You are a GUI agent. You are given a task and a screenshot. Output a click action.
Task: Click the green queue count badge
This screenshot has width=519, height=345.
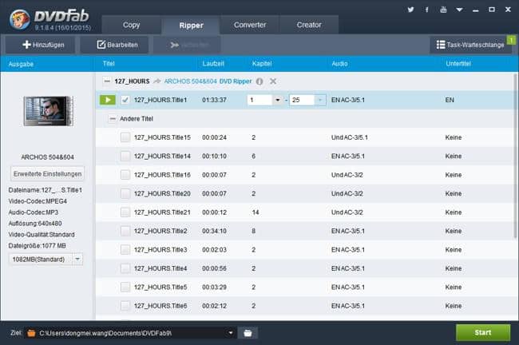tap(511, 40)
